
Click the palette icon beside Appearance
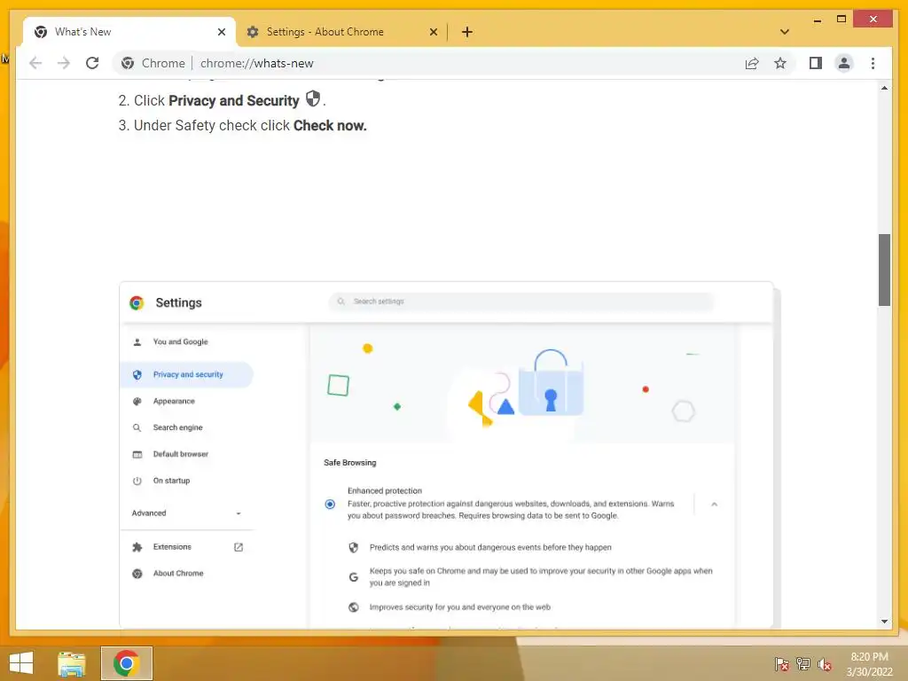point(137,402)
